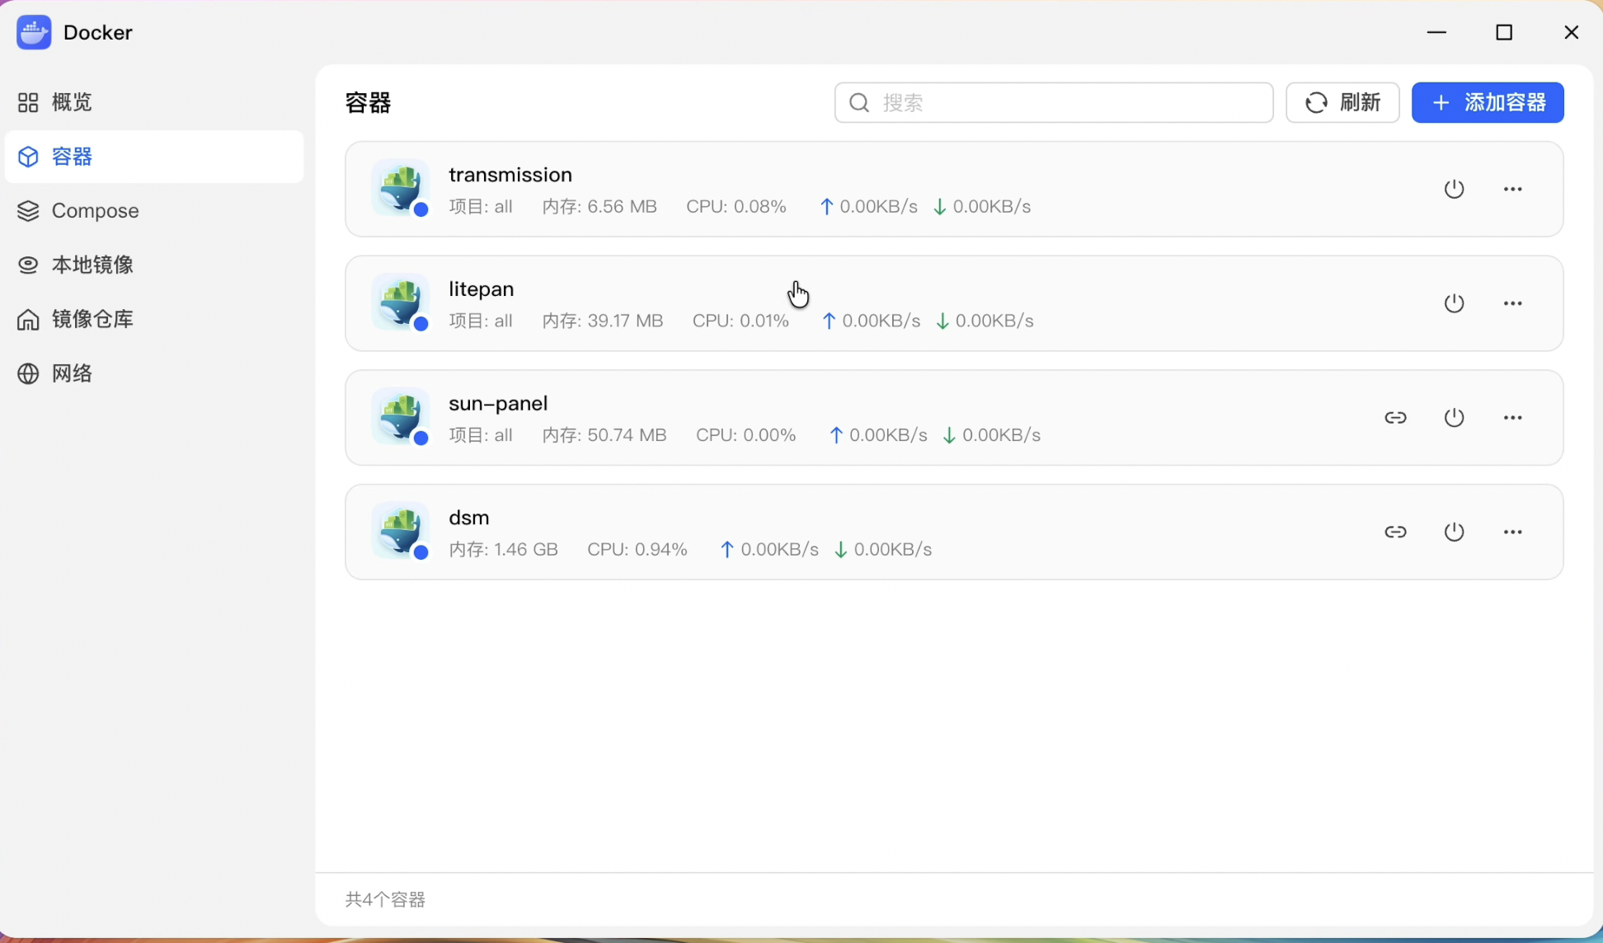Click the 共4个容器 status text
Viewport: 1603px width, 943px height.
[x=385, y=899]
